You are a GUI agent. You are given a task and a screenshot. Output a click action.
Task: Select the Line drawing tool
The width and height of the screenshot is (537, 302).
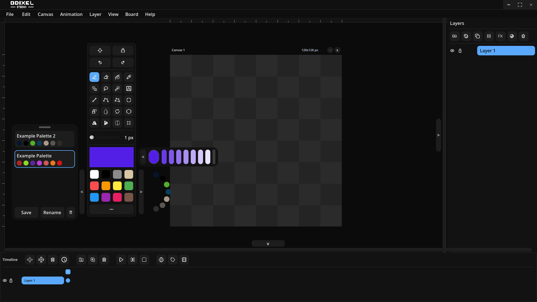[94, 100]
